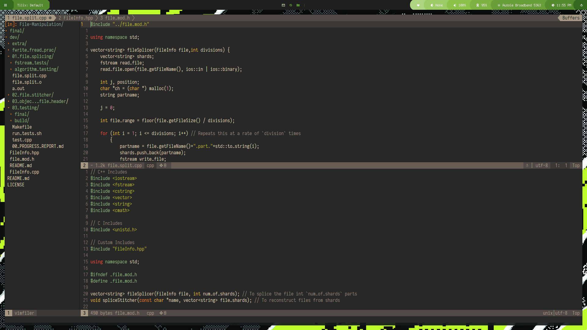
Task: Switch to the file_mod.h buffer tab
Action: [x=115, y=18]
